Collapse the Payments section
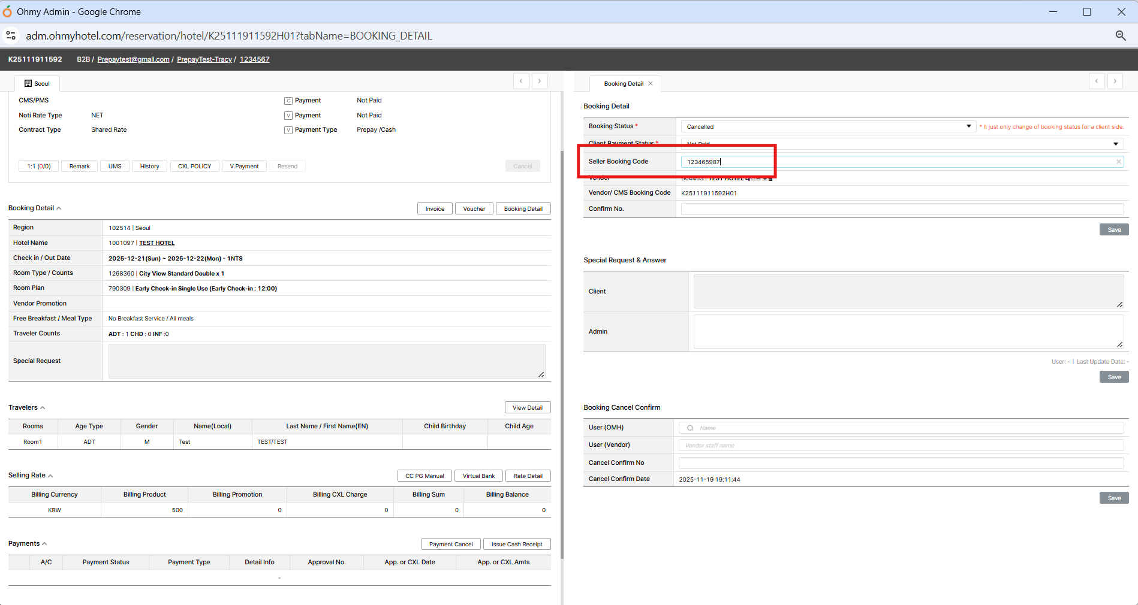 pos(44,544)
